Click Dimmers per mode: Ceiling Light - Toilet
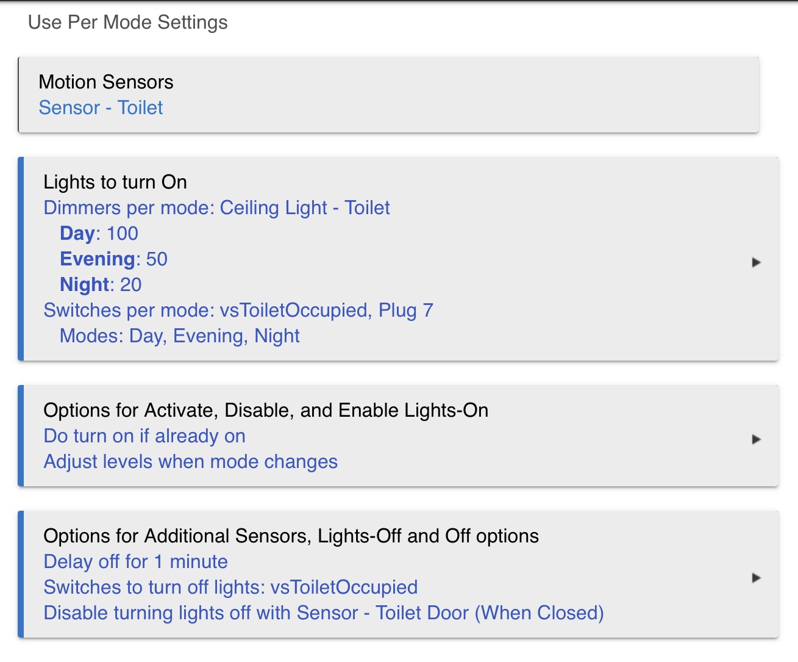798x662 pixels. [216, 207]
